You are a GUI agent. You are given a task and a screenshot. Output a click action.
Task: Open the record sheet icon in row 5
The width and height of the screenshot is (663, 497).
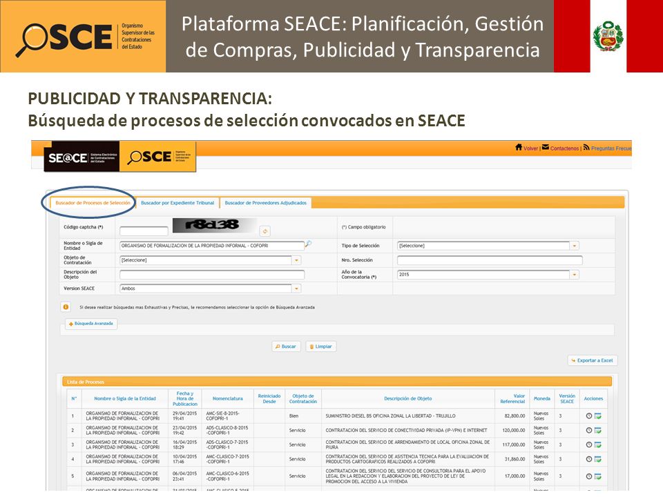click(x=598, y=476)
